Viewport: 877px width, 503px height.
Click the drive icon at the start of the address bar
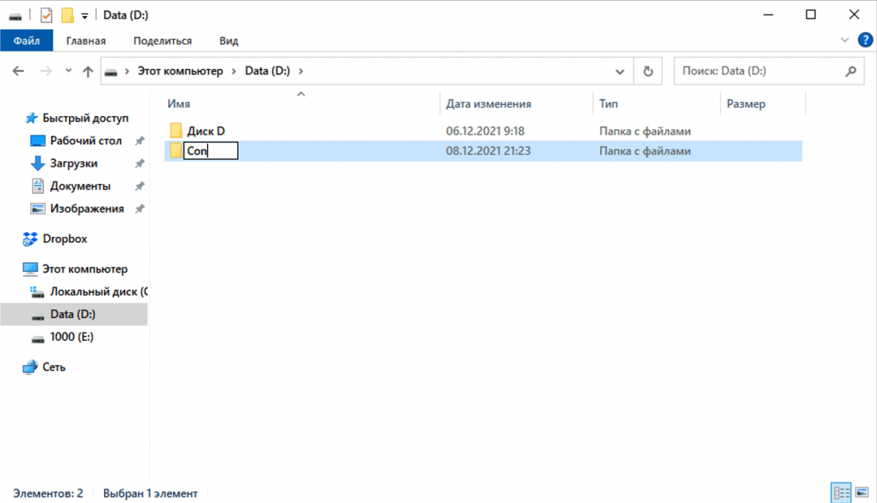click(x=110, y=71)
